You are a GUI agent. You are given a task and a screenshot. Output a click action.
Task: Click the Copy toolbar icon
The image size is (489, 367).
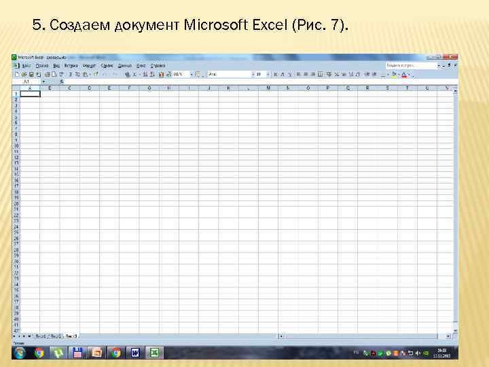coord(77,74)
